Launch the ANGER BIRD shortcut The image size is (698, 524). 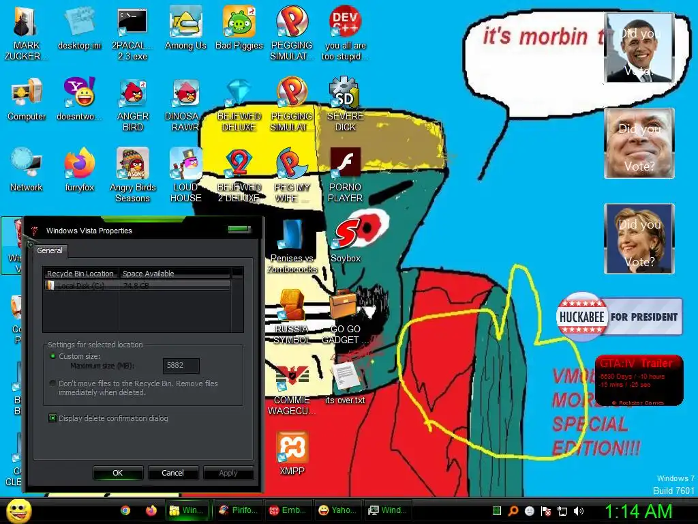pyautogui.click(x=132, y=104)
